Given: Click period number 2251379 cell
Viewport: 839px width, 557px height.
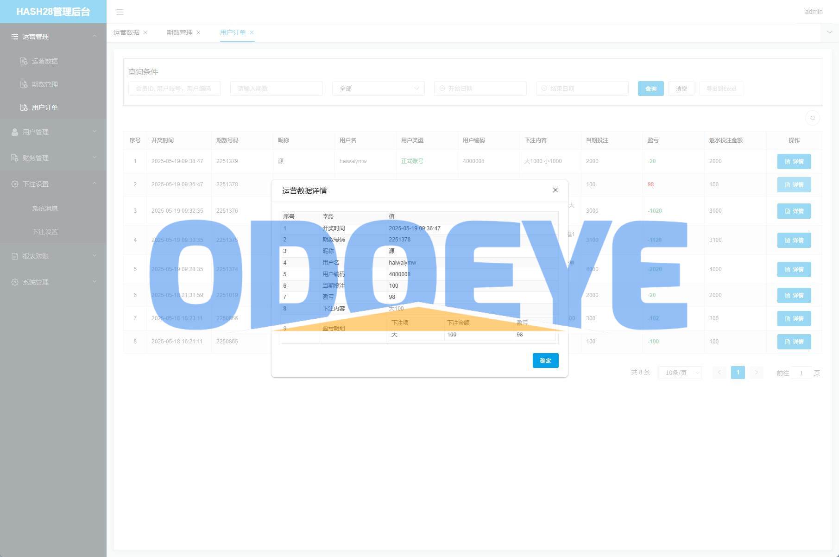Looking at the screenshot, I should 227,161.
